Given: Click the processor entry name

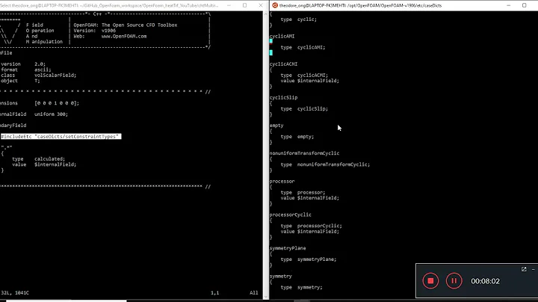Looking at the screenshot, I should [x=282, y=181].
